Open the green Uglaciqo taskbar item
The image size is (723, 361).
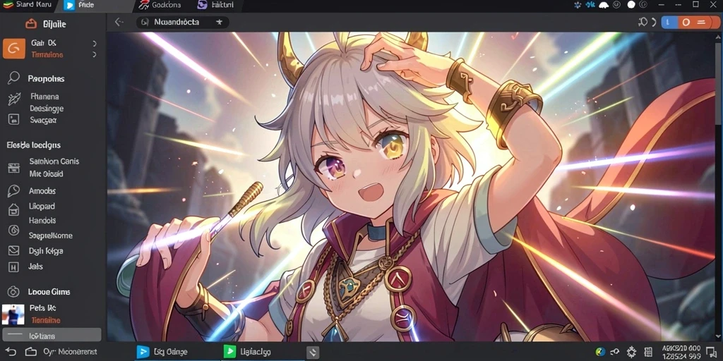pyautogui.click(x=246, y=353)
